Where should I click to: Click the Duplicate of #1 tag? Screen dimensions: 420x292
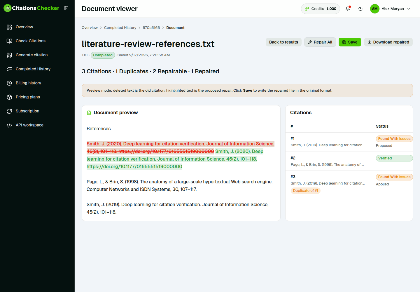(x=305, y=191)
